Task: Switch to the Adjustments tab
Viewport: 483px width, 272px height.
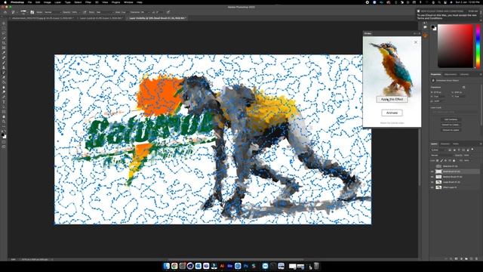Action: [451, 74]
